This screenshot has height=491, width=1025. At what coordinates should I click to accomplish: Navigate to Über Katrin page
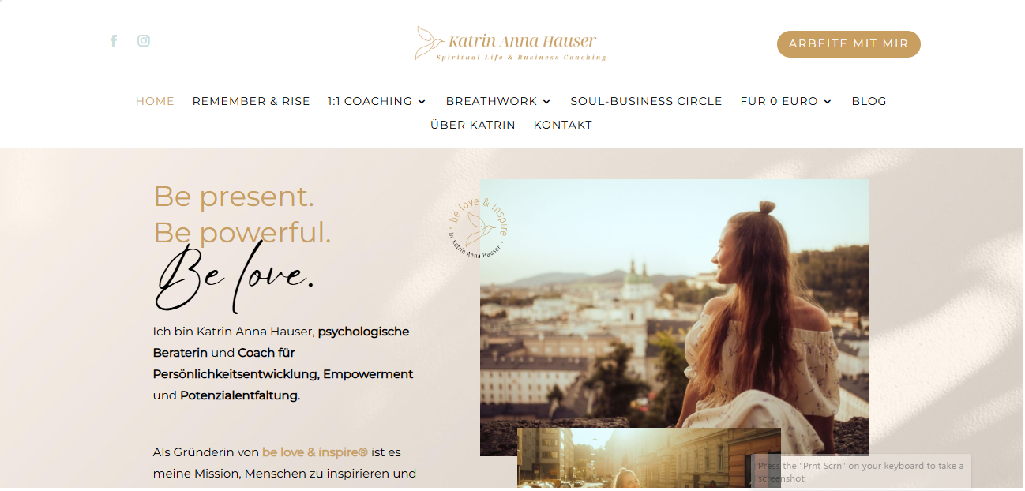472,125
